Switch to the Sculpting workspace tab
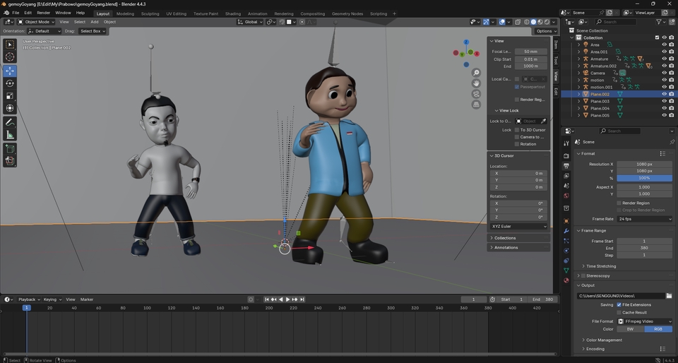Viewport: 678px width, 363px height. (x=150, y=13)
